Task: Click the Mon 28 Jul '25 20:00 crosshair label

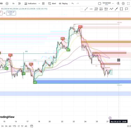Action: pyautogui.click(x=118, y=122)
